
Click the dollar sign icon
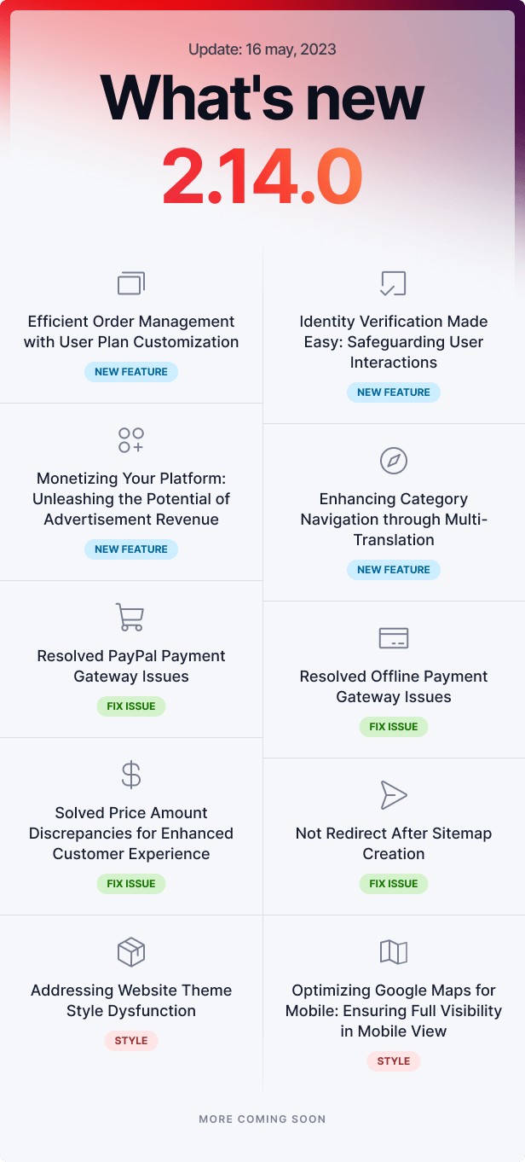coord(131,774)
